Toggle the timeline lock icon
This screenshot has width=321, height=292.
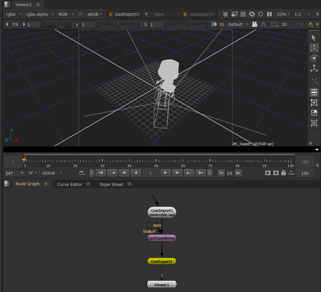pos(283,173)
